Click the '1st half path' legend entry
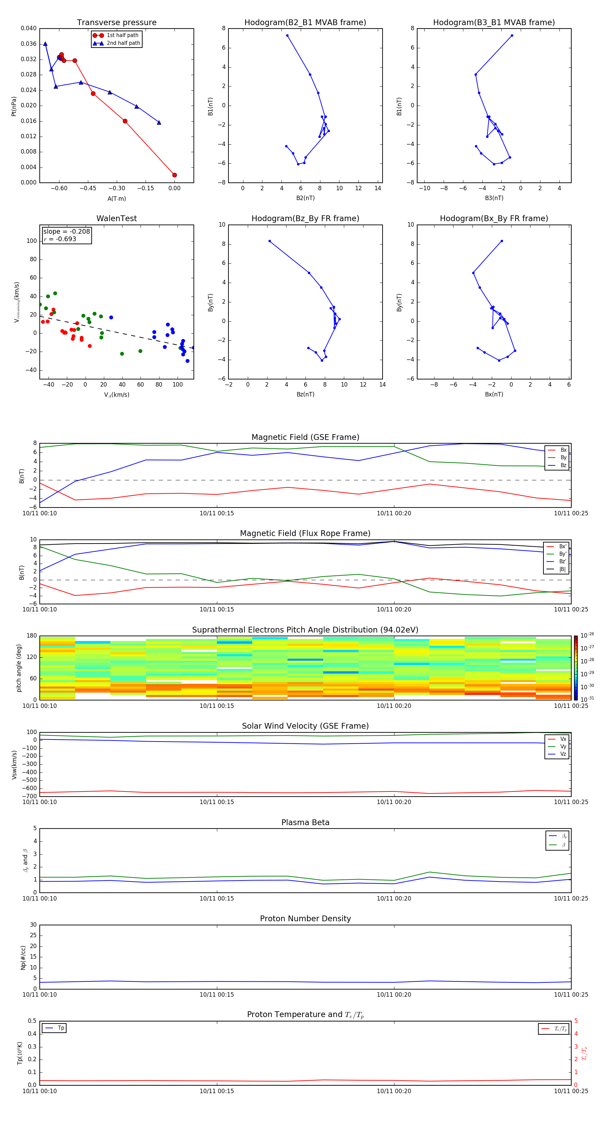The height and width of the screenshot is (1121, 611). 116,35
